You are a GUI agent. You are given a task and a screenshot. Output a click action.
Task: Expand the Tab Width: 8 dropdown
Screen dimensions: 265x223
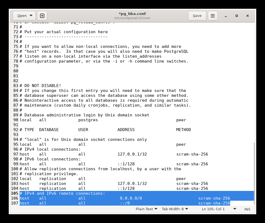point(175,209)
